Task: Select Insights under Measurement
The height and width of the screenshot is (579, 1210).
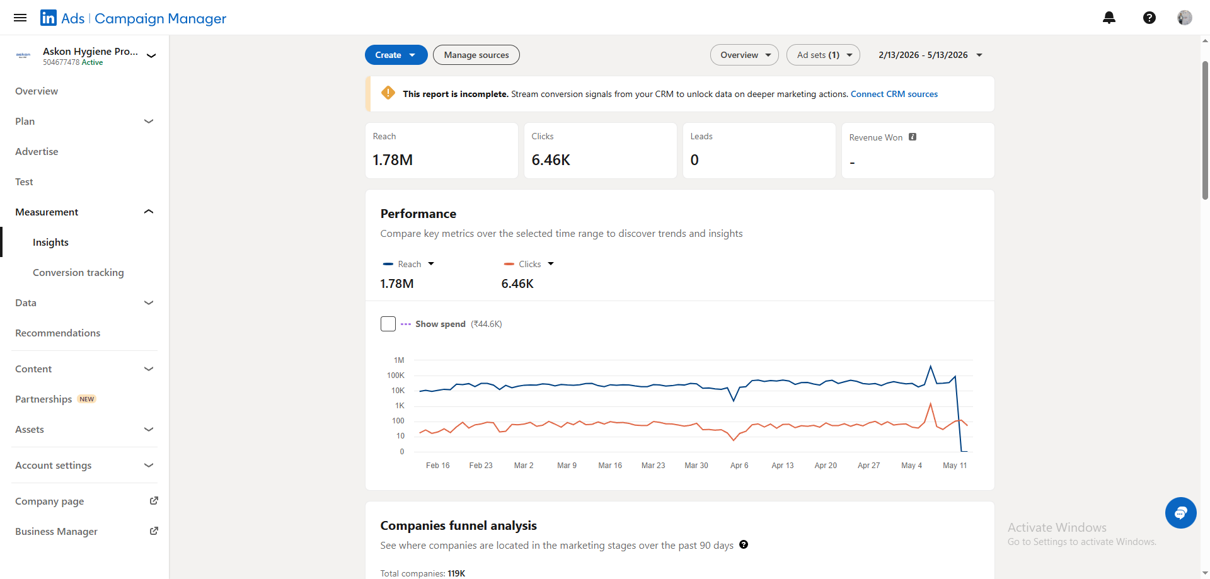Action: click(50, 242)
